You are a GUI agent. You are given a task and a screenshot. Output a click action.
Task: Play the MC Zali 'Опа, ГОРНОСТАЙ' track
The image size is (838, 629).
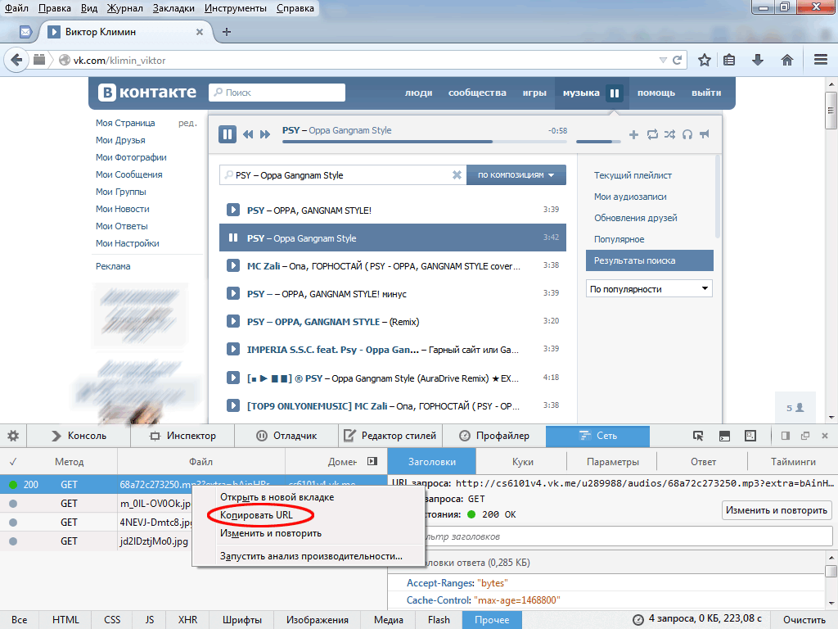coord(233,265)
